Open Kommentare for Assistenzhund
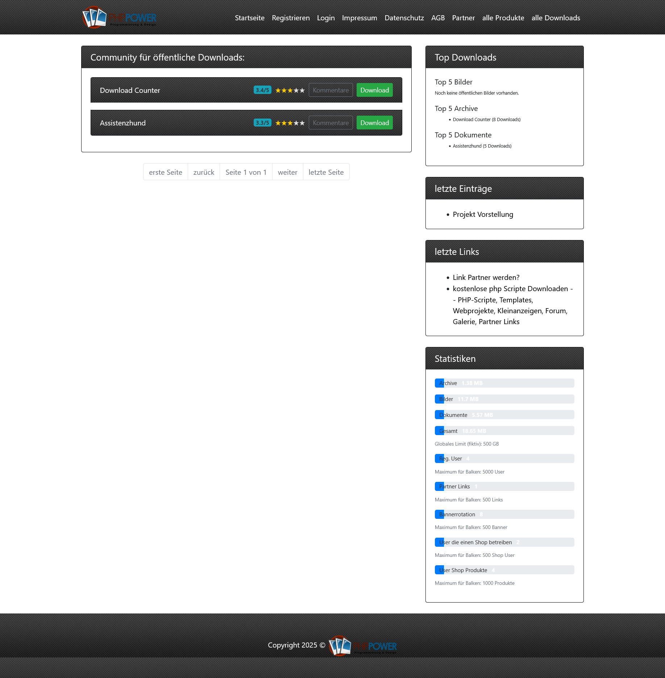Viewport: 665px width, 678px height. 331,123
